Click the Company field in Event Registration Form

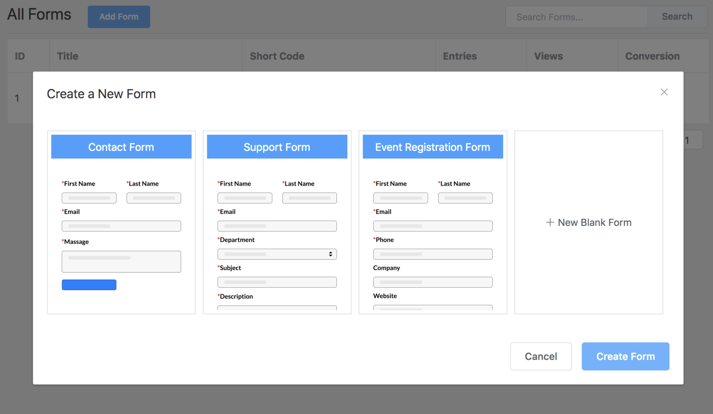(433, 282)
